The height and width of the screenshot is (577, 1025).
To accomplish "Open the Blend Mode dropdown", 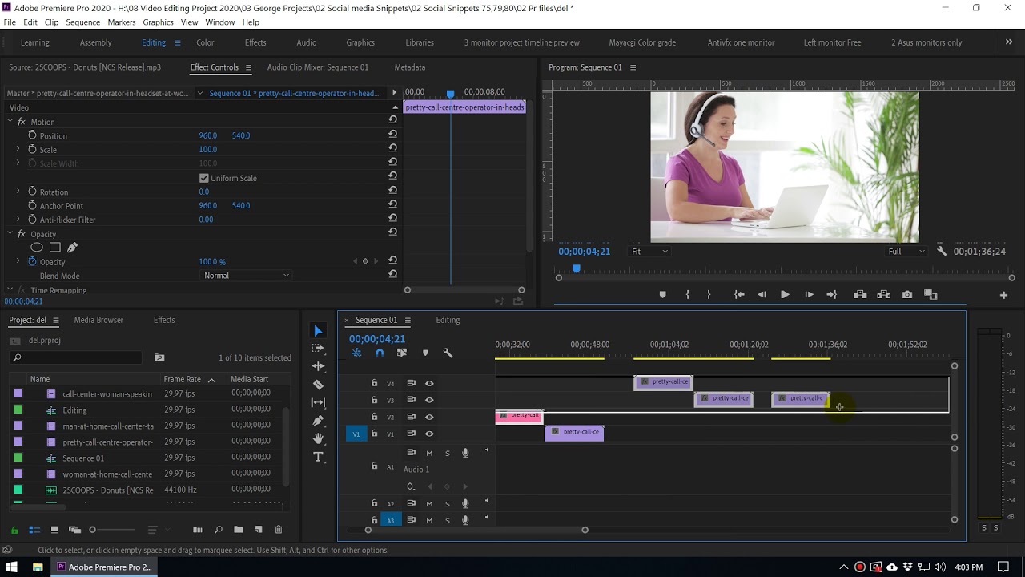I will tap(247, 276).
